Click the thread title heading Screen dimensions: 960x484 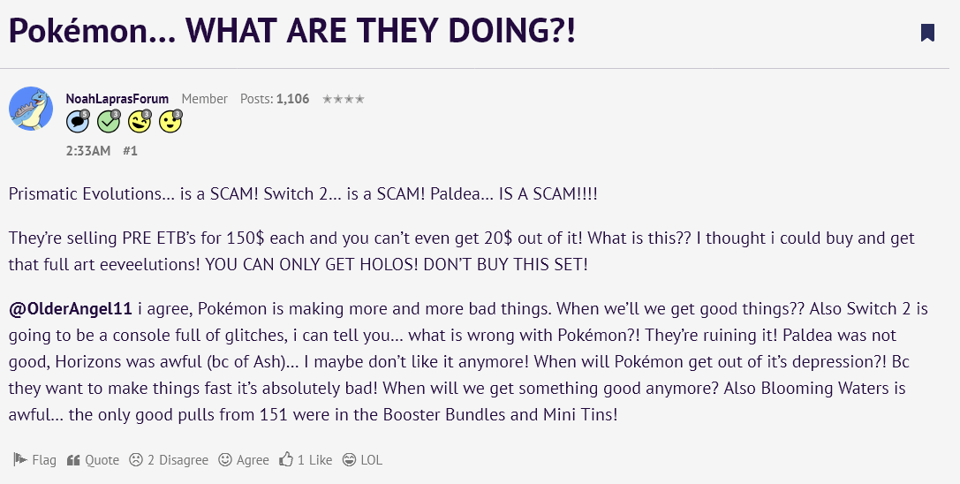292,30
